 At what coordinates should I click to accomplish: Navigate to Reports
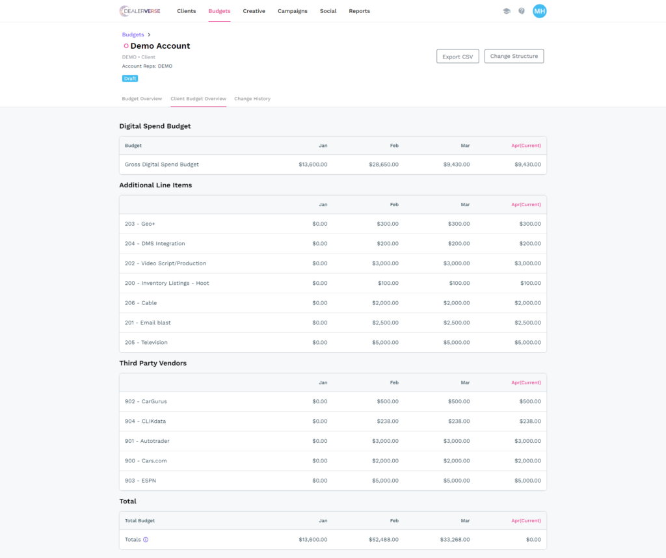359,11
